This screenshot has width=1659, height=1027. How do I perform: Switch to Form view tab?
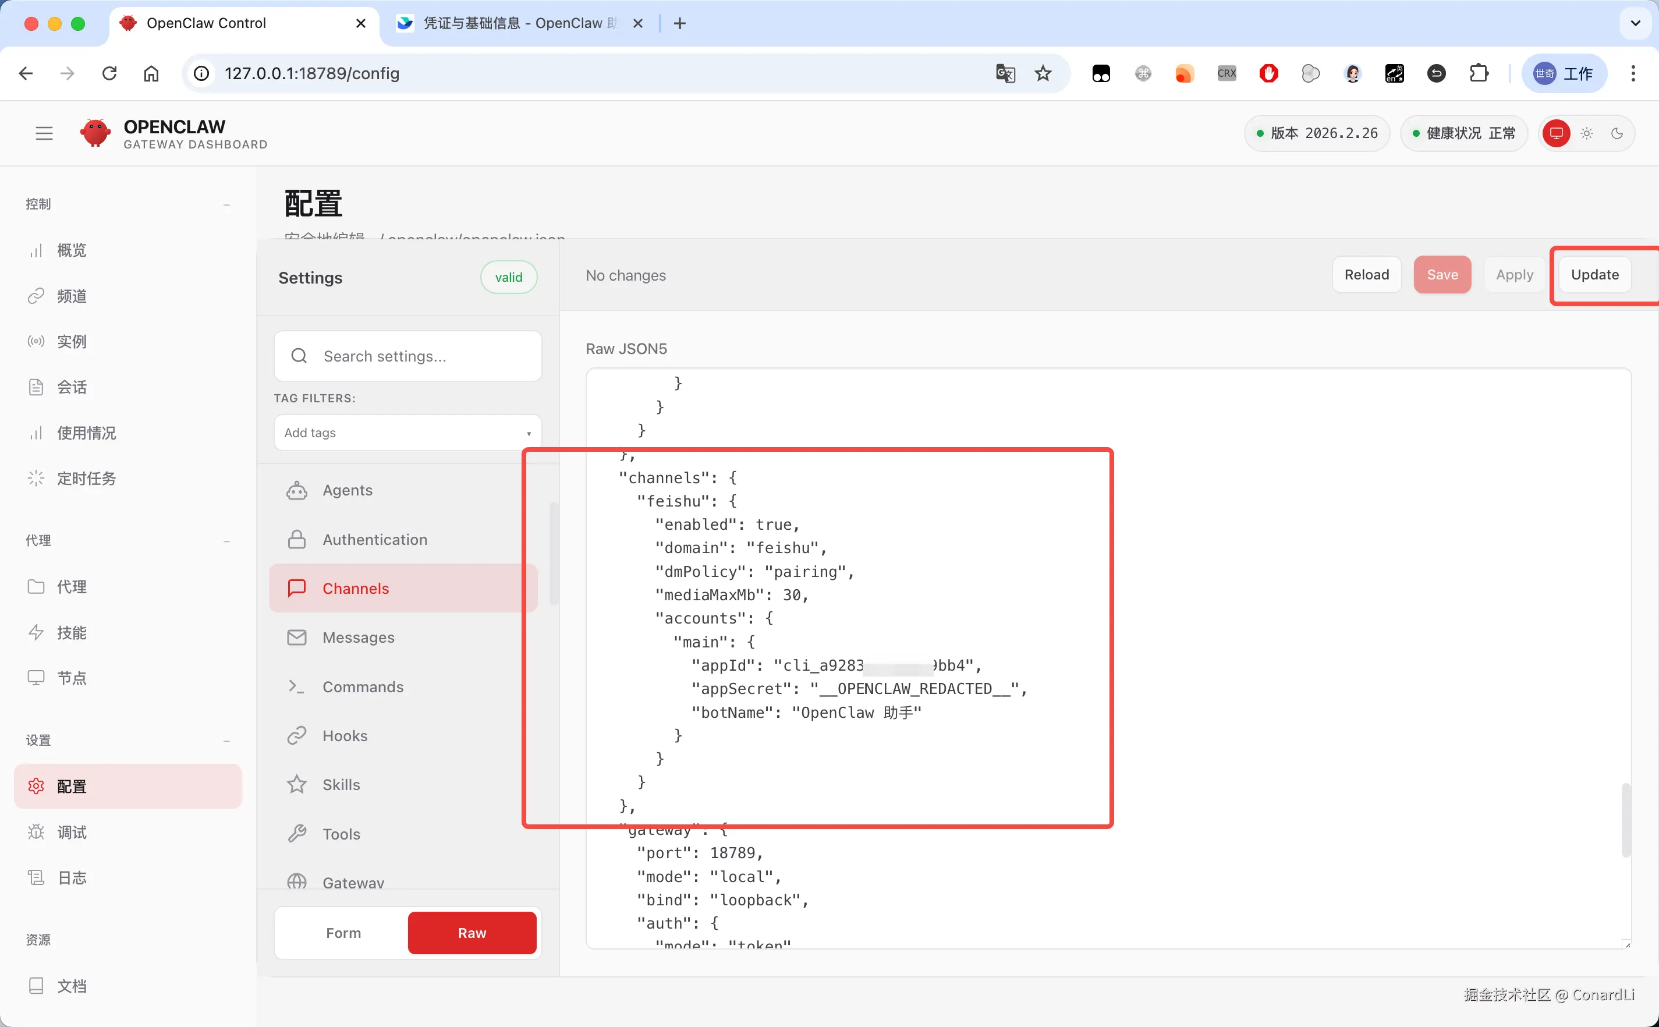343,933
